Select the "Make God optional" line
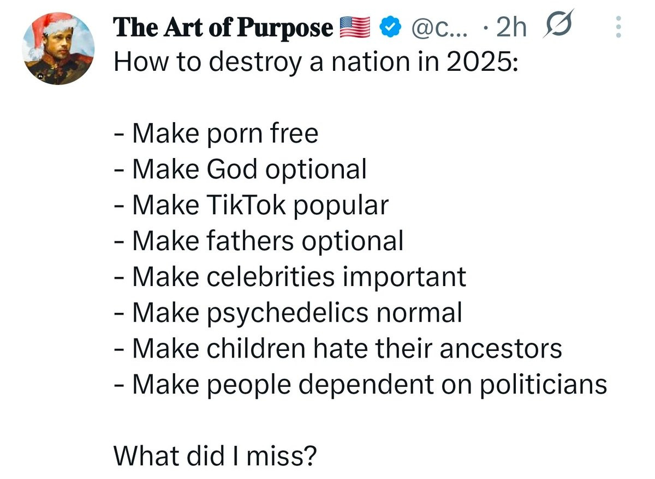 tap(240, 169)
